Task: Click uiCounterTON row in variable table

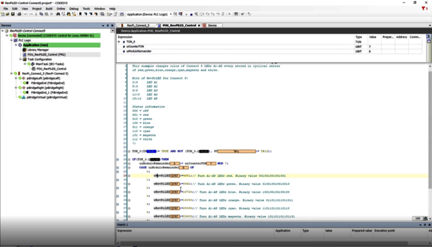Action: click(269, 47)
